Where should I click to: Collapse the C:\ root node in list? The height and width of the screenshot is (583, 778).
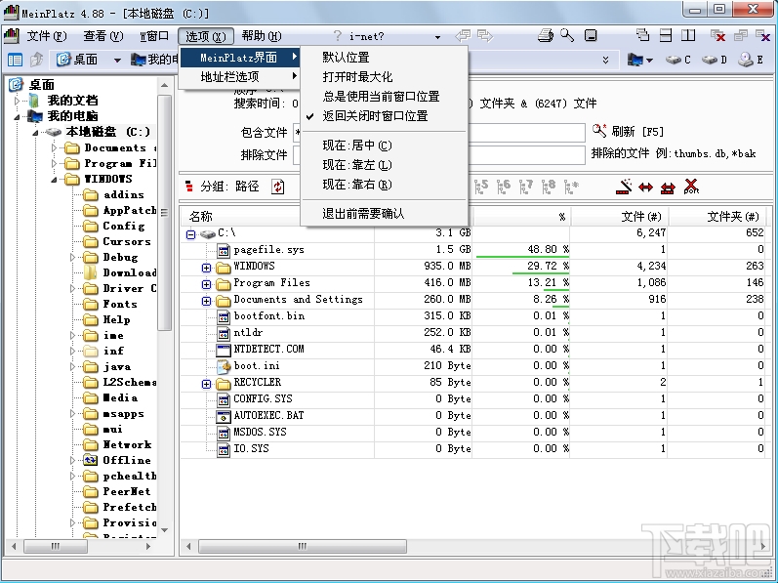pos(190,234)
